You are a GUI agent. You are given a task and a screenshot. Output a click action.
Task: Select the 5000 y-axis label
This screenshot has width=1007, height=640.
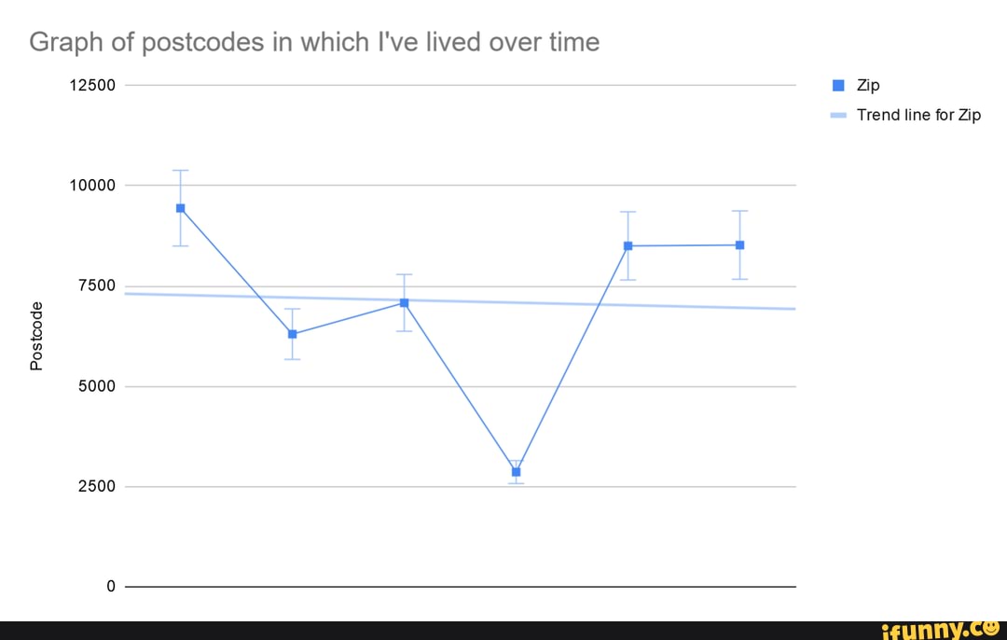(x=96, y=386)
